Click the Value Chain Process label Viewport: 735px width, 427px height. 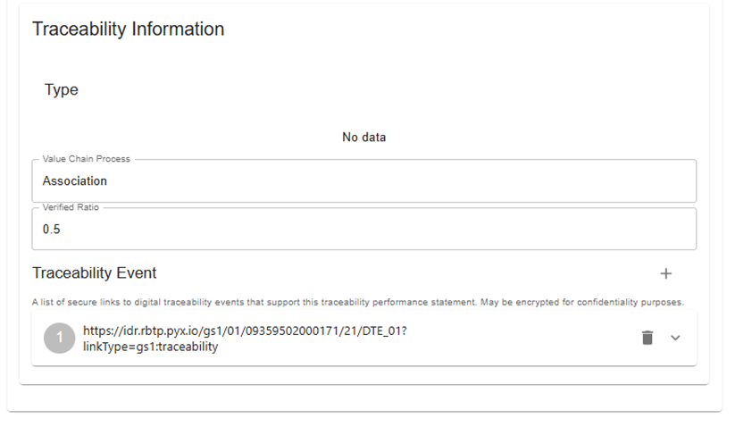(87, 159)
